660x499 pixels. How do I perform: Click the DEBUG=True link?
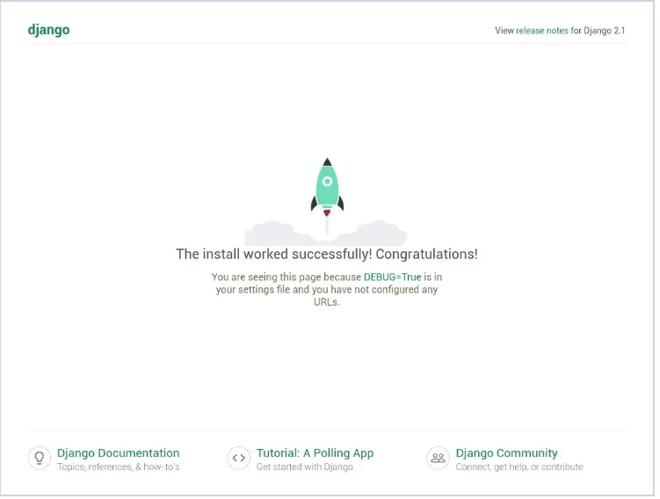[x=392, y=277]
